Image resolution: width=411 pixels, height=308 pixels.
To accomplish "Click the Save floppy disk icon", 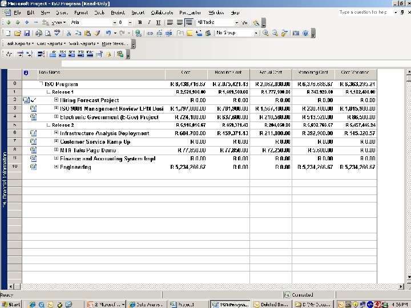I will [x=27, y=33].
